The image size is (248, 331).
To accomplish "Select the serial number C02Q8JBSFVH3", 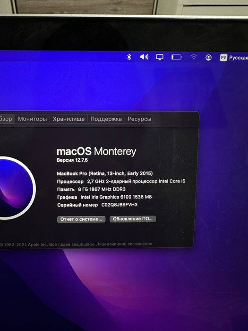I will [x=120, y=205].
